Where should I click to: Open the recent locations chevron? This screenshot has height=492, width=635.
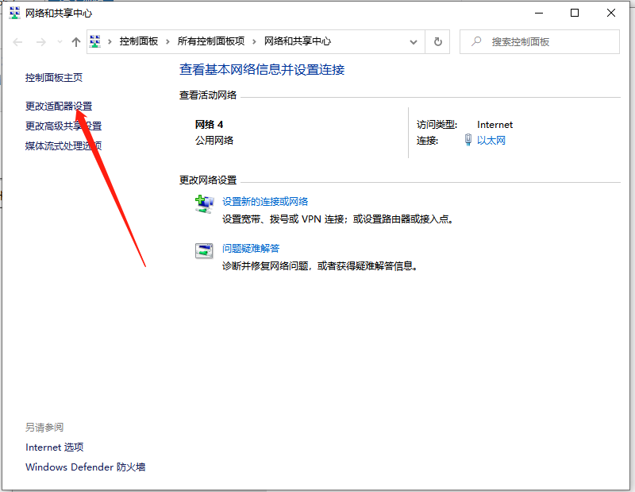point(60,42)
